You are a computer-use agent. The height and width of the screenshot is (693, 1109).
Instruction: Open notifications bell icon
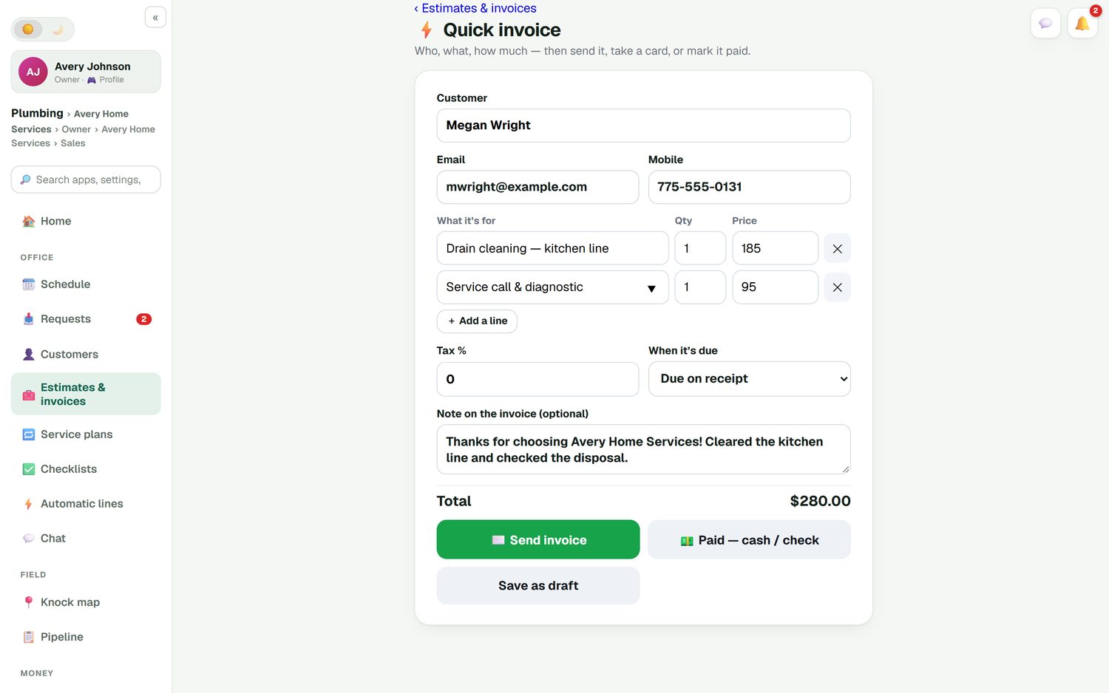pos(1082,24)
